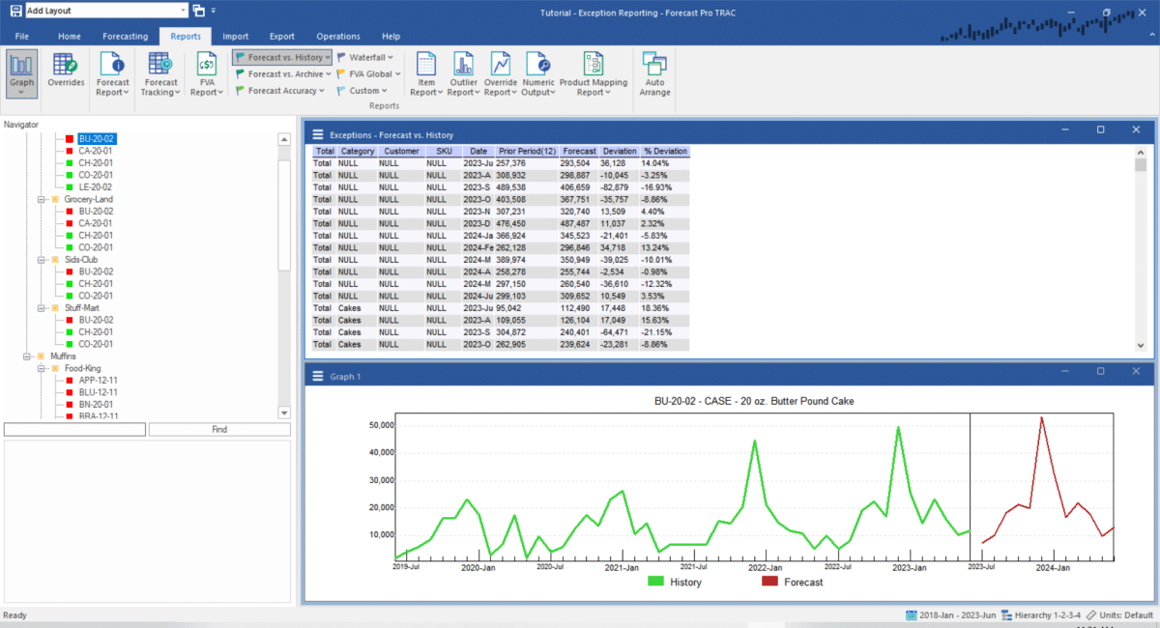Image resolution: width=1160 pixels, height=628 pixels.
Task: Select the highlighted BU-20-02 tree item
Action: 95,139
